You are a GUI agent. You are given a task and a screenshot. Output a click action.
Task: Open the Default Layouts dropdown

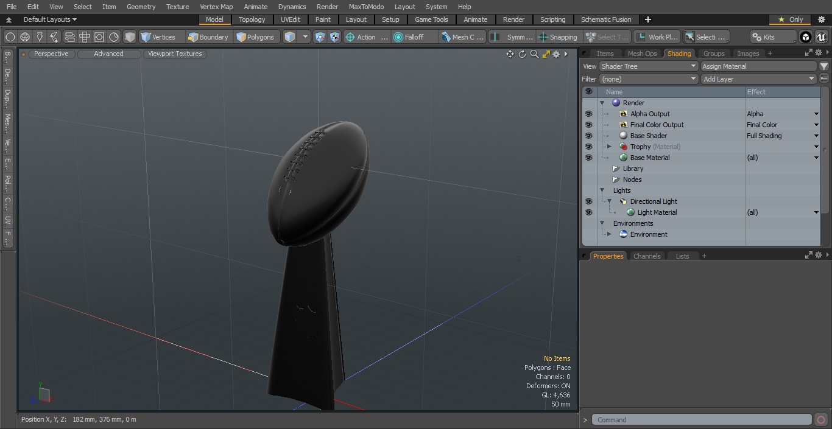coord(51,19)
